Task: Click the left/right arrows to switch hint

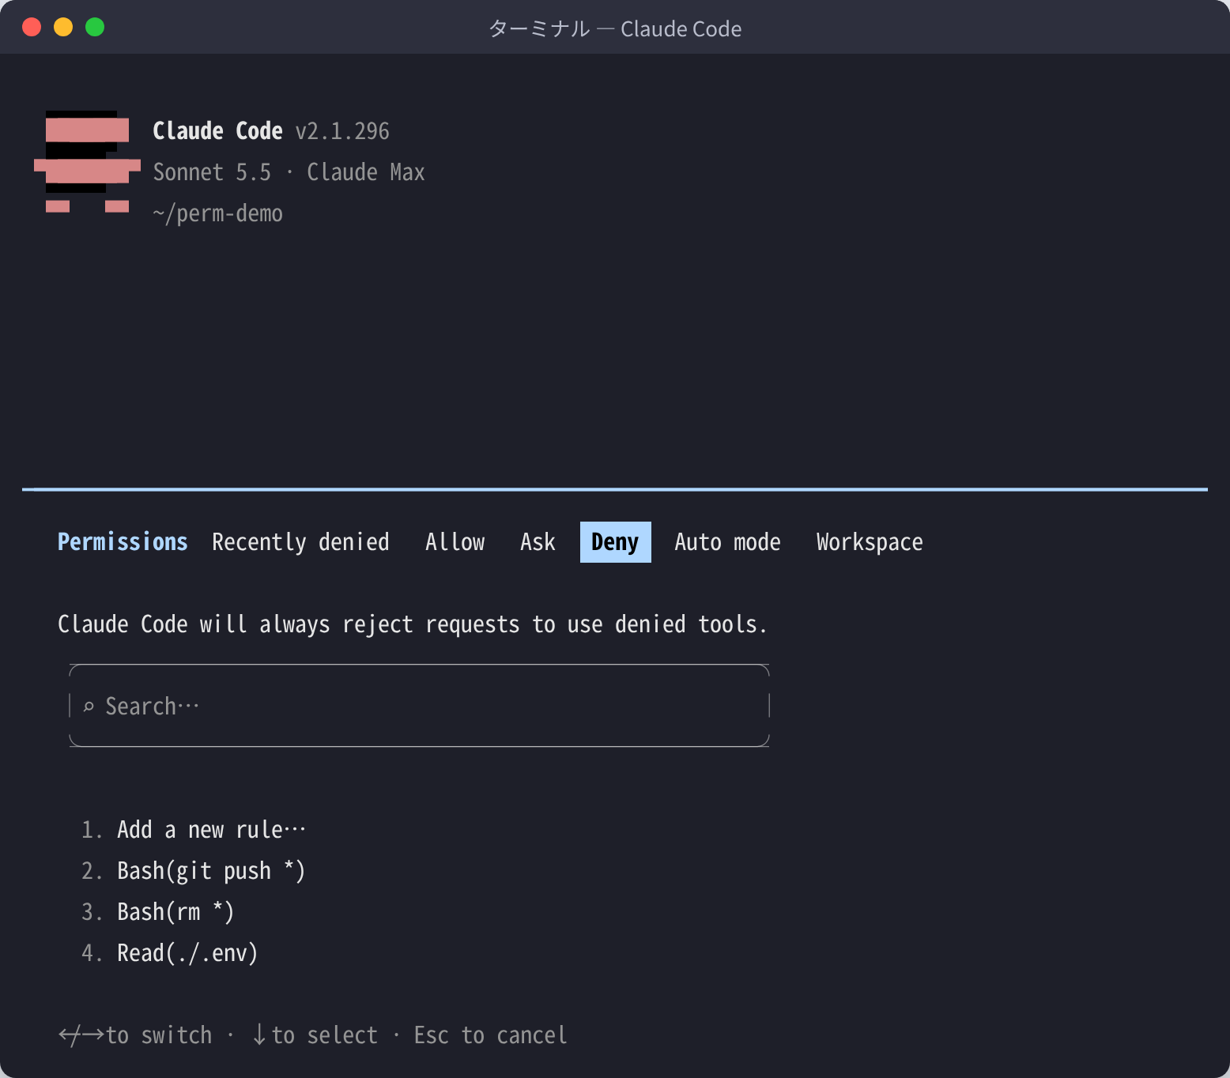Action: [x=135, y=1035]
